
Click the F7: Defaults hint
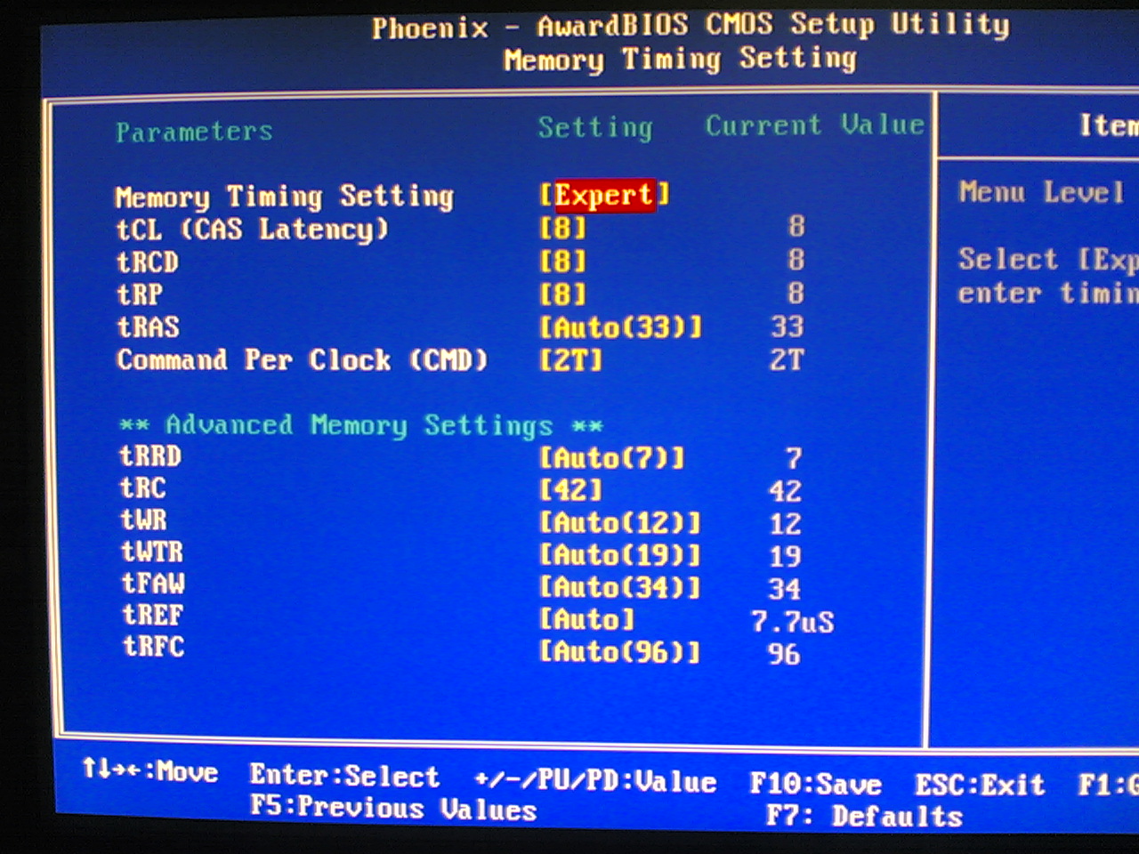865,816
